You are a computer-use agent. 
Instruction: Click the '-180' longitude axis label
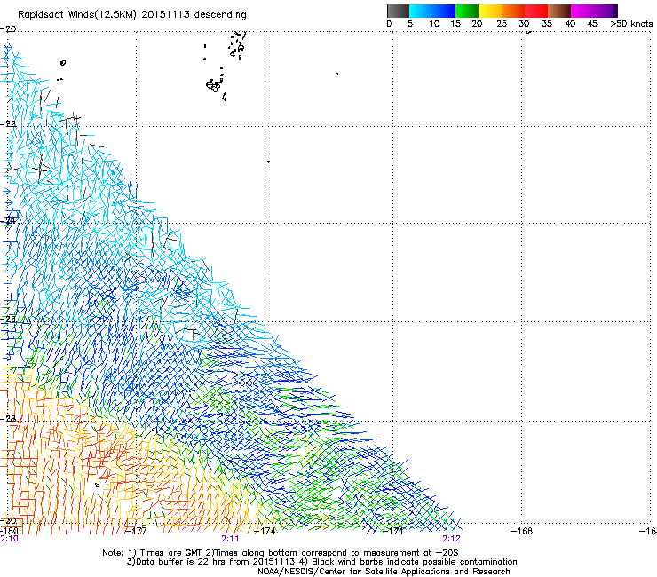pos(10,531)
